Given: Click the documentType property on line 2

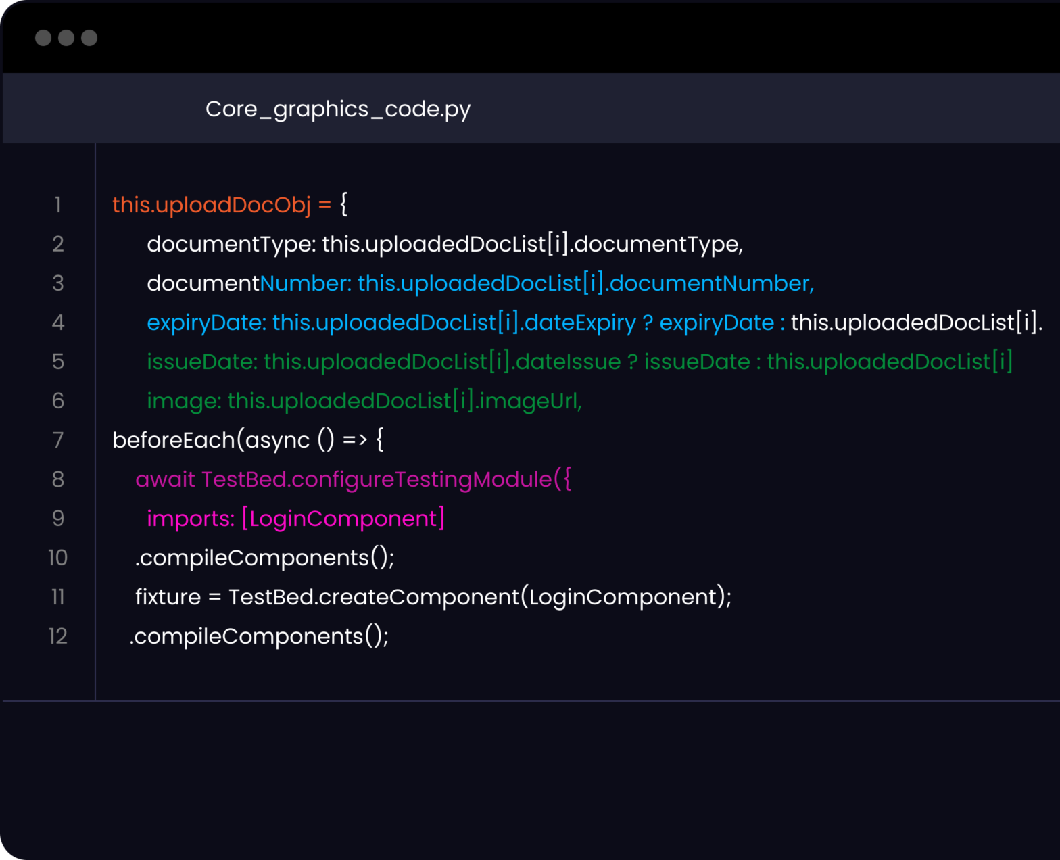Looking at the screenshot, I should [x=230, y=244].
